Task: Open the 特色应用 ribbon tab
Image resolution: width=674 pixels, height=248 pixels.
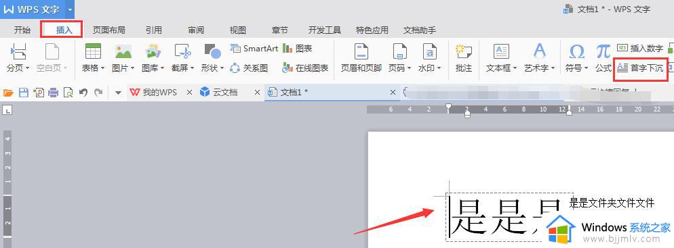Action: click(x=372, y=30)
